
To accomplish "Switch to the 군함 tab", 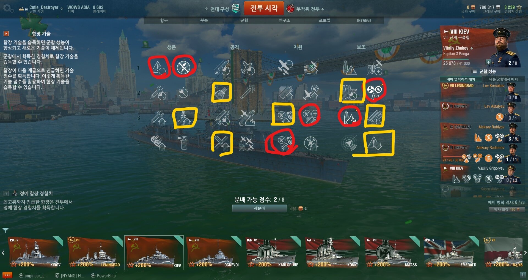I will pyautogui.click(x=244, y=20).
